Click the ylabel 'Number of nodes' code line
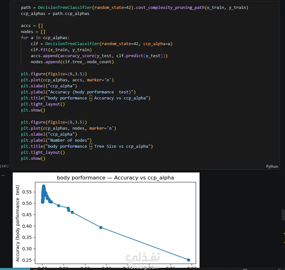 (56, 140)
